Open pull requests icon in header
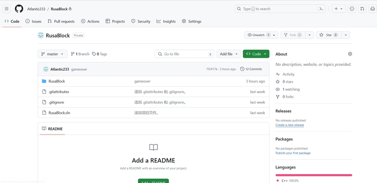Viewport: 377px width, 183px height. coord(362,9)
